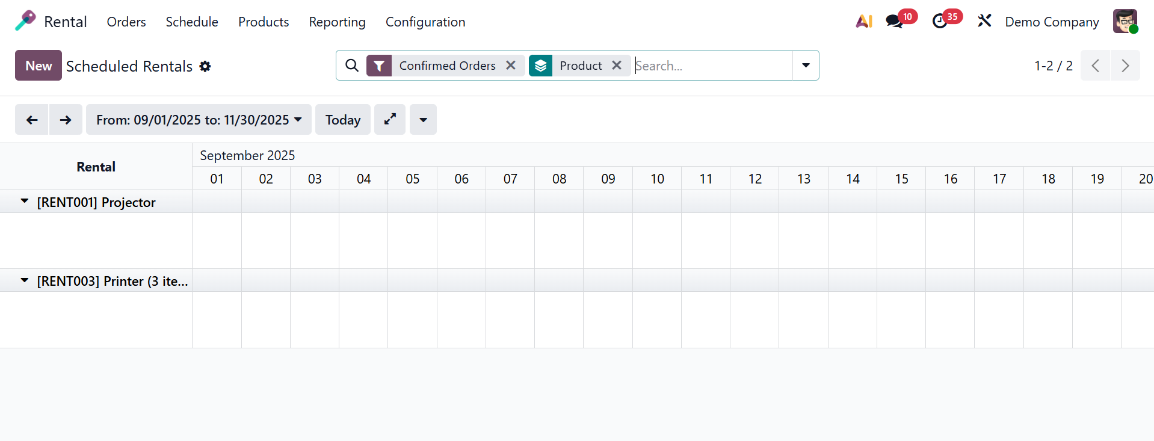The width and height of the screenshot is (1154, 441).
Task: Click the New button
Action: [x=39, y=66]
